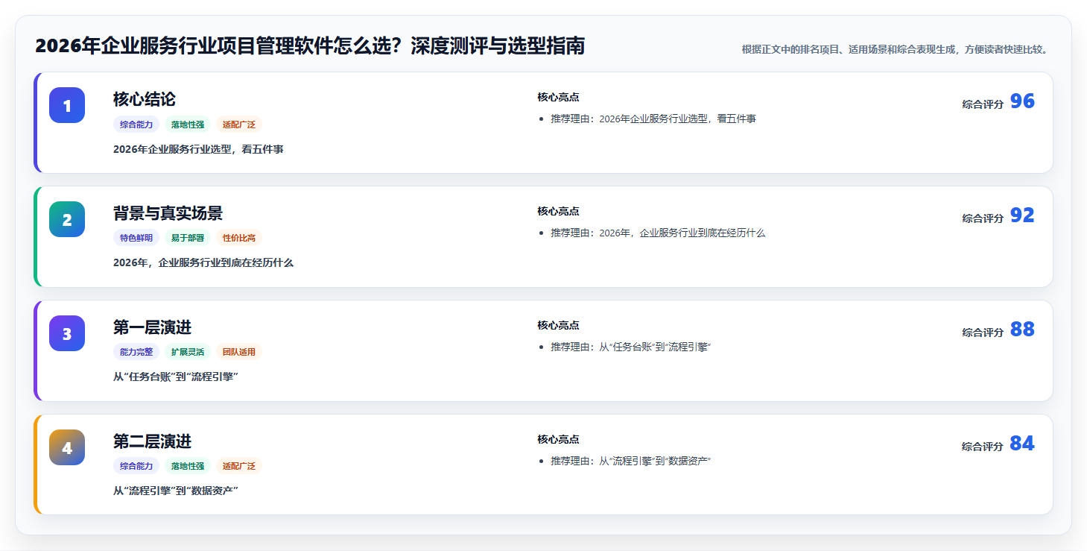Click the 性价比高 tag
Screen dimensions: 1087x551
click(239, 238)
